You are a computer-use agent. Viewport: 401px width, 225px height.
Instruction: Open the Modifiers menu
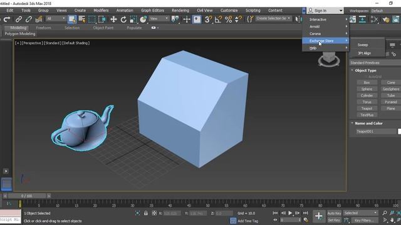101,11
